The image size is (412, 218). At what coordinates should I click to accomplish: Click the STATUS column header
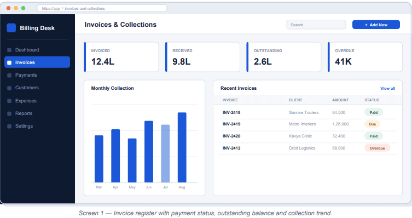click(372, 100)
